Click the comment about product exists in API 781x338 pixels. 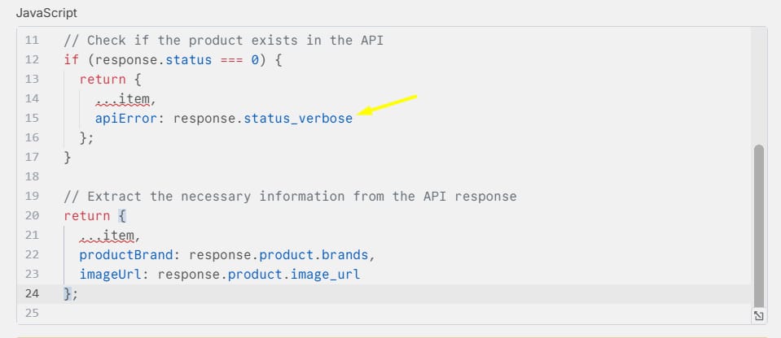coord(224,41)
